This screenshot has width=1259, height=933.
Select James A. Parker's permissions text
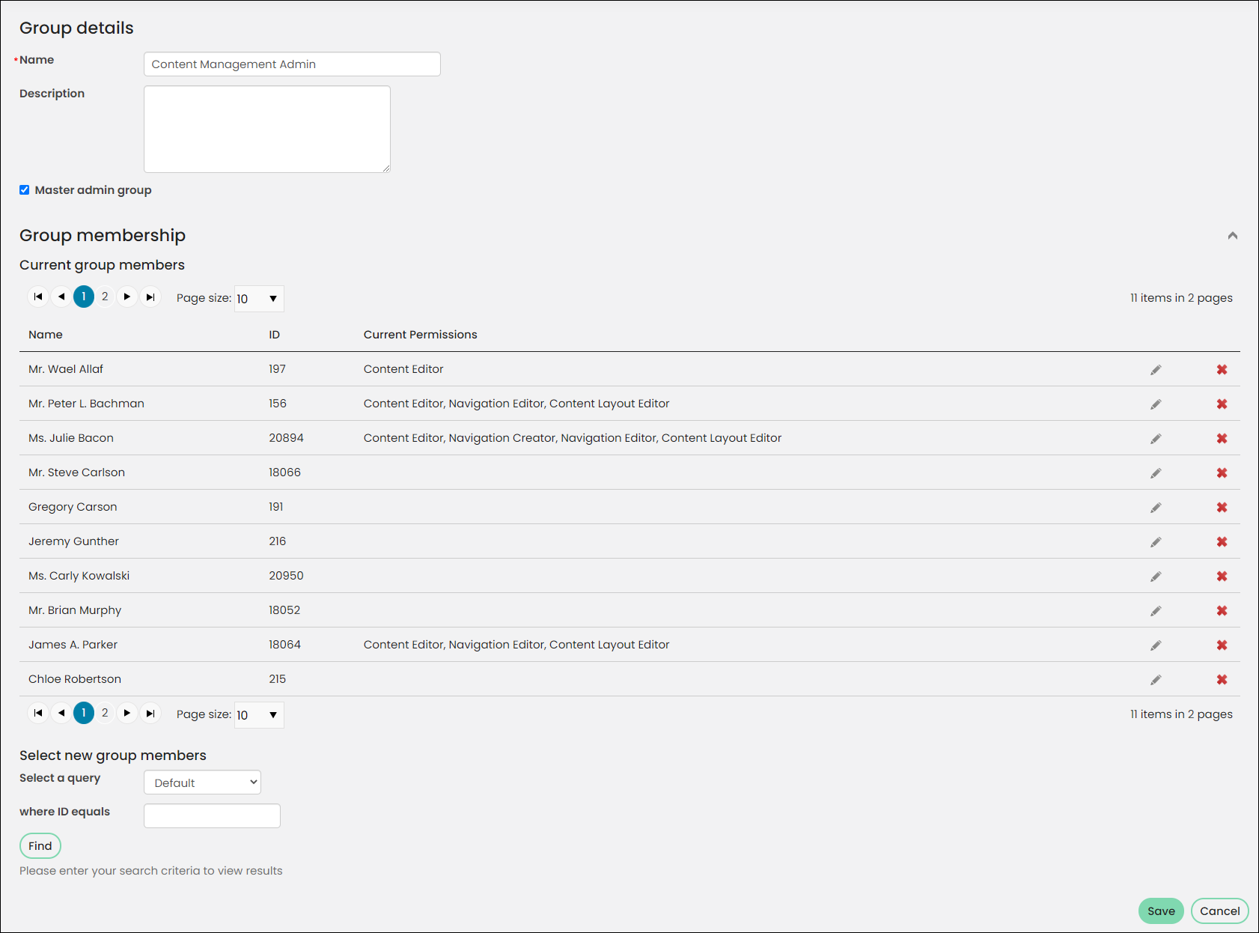(516, 645)
